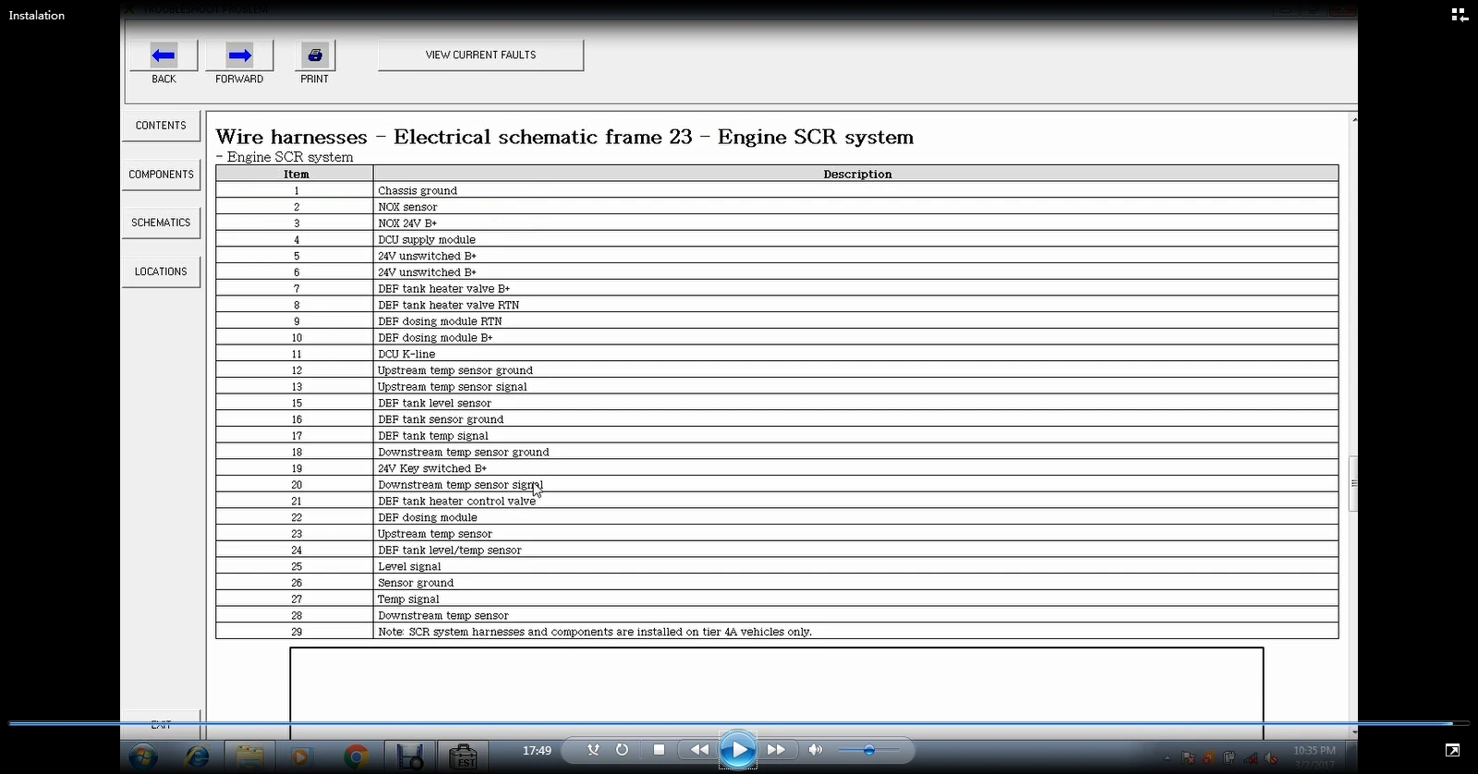Image resolution: width=1478 pixels, height=774 pixels.
Task: Select the 'DEF tank heater control valve' row
Action: coord(777,502)
